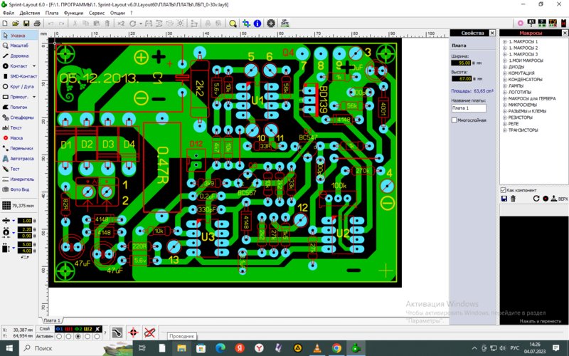Click the Ш2 layer color label
Viewport: 569px width, 356px height.
click(x=87, y=329)
